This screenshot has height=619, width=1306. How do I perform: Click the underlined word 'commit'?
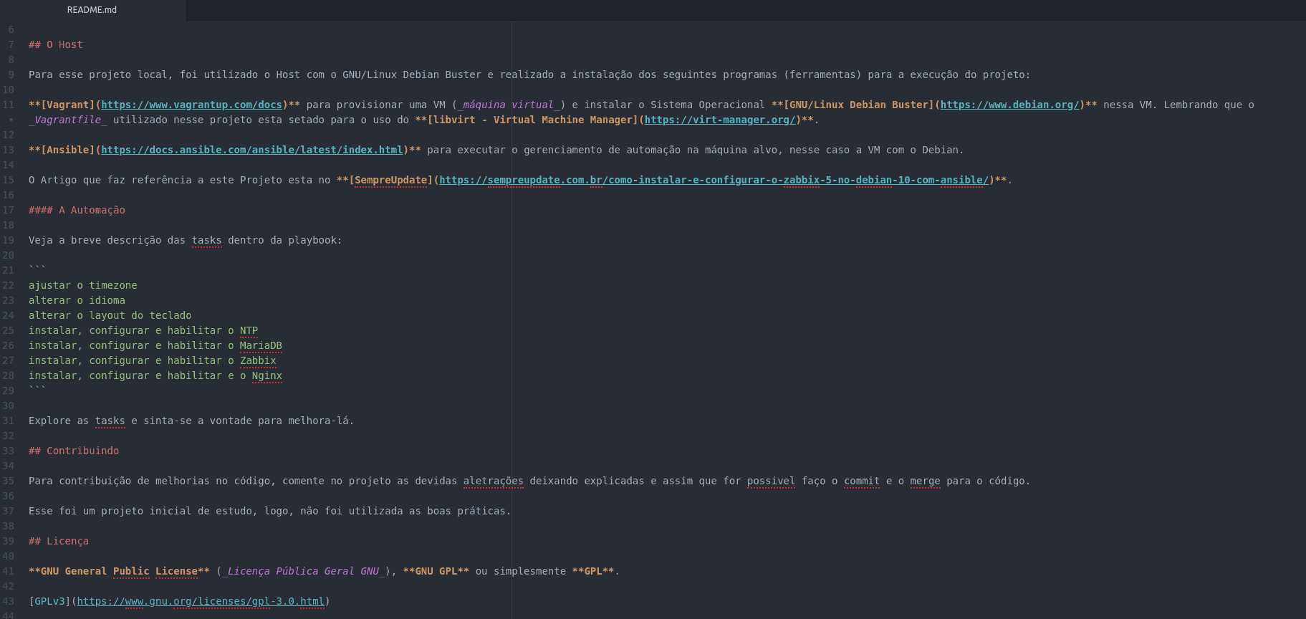coord(862,481)
